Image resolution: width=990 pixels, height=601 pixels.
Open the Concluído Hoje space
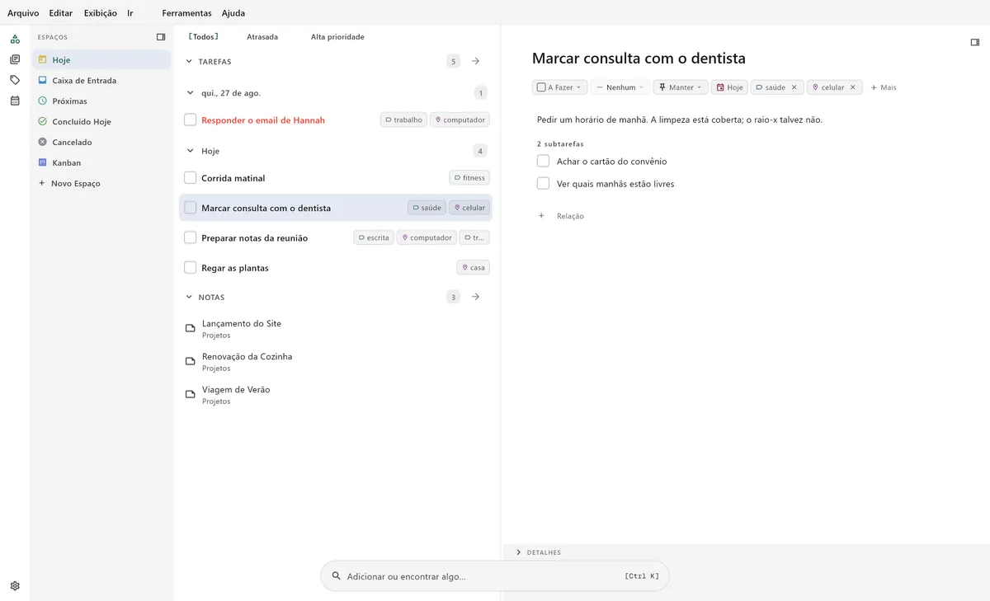(x=101, y=122)
